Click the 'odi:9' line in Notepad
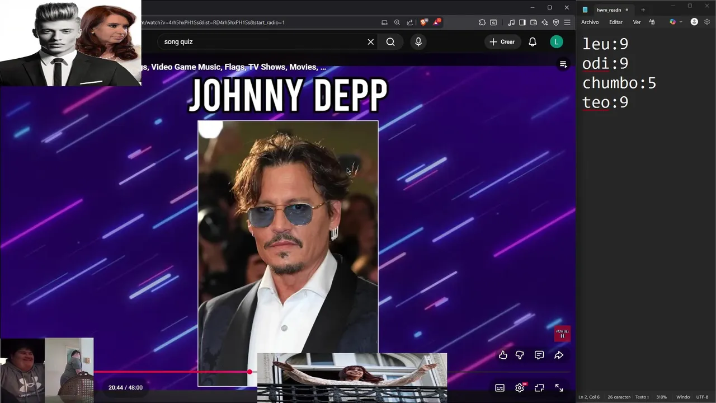 point(605,63)
